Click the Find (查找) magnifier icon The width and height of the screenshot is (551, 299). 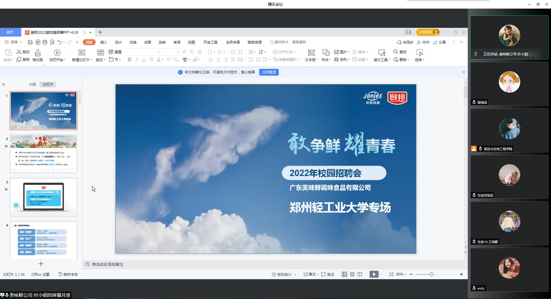(x=396, y=52)
